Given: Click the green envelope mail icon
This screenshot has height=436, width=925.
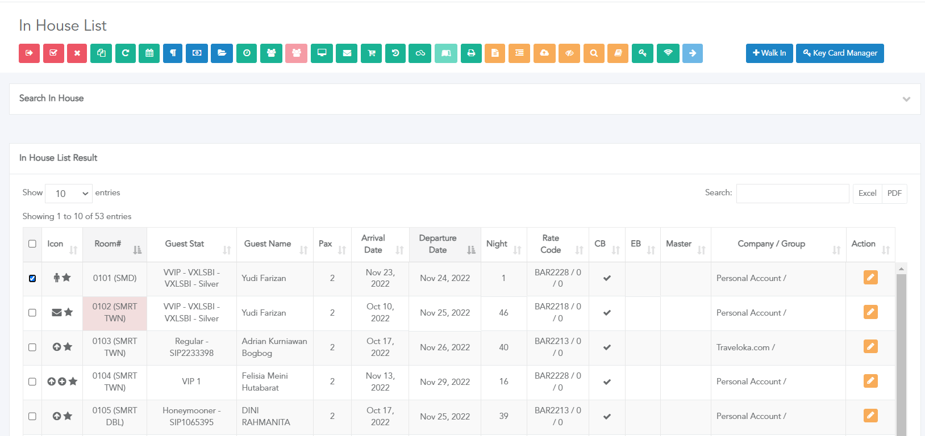Looking at the screenshot, I should 347,53.
